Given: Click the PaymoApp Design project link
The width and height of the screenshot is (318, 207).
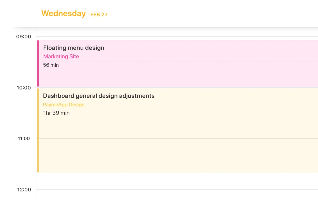Looking at the screenshot, I should (64, 105).
